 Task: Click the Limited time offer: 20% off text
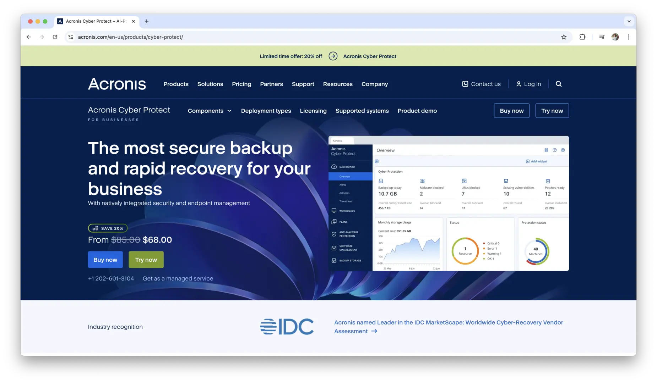pos(291,56)
